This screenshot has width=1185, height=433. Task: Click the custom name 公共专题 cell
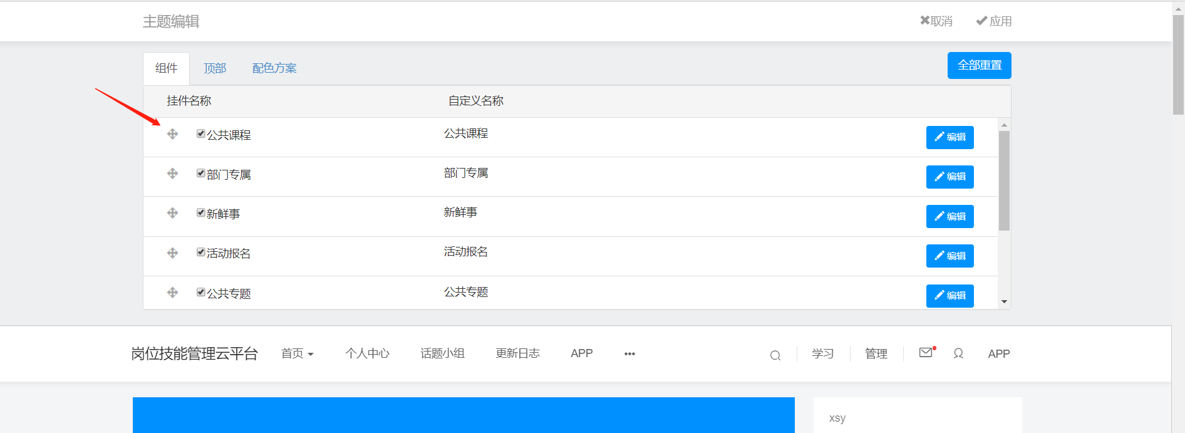(466, 292)
